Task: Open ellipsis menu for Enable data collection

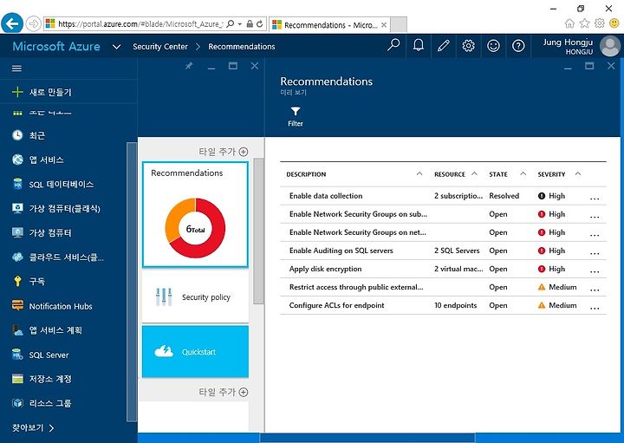Action: pos(595,199)
